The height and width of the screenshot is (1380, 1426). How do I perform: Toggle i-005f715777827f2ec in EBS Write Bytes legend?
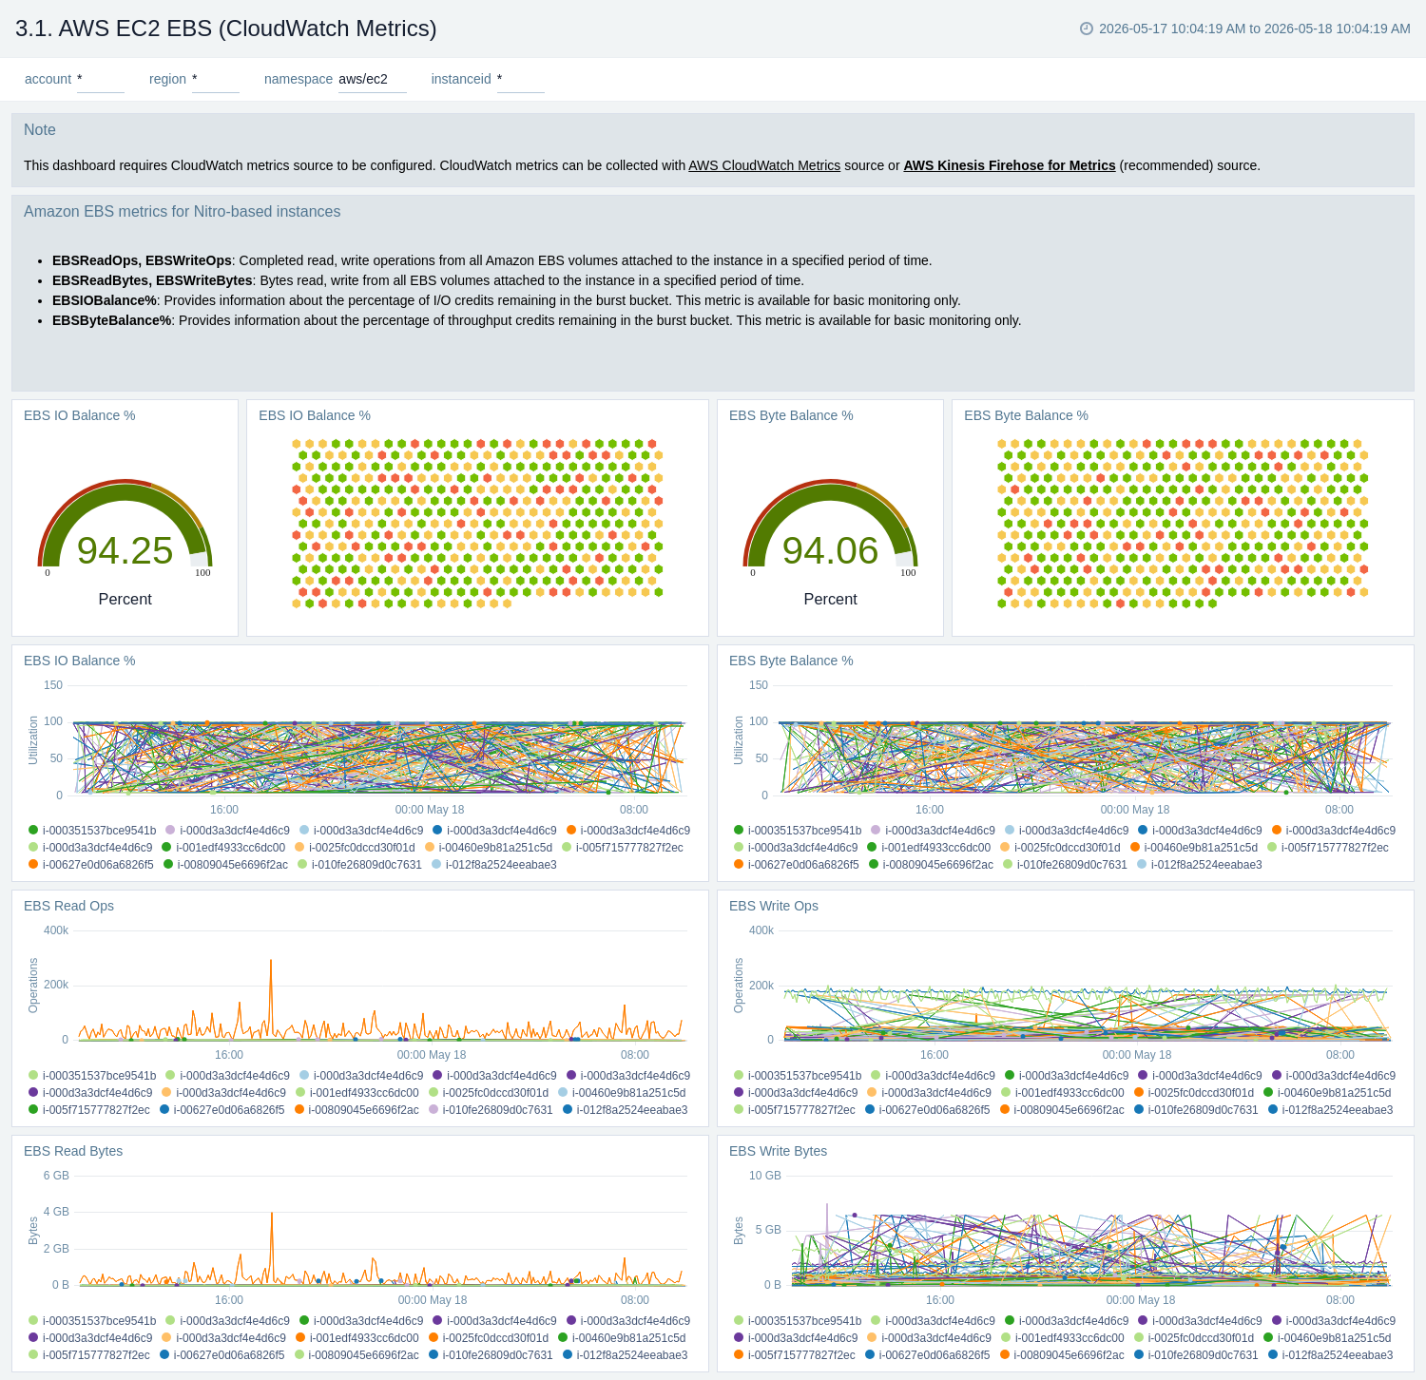[x=795, y=1355]
